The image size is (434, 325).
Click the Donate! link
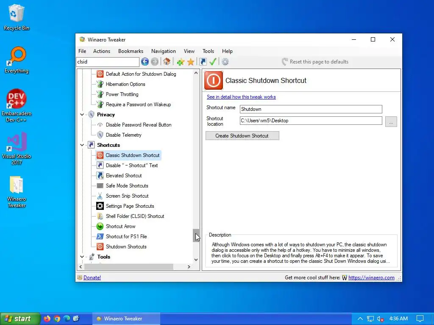[x=92, y=278]
